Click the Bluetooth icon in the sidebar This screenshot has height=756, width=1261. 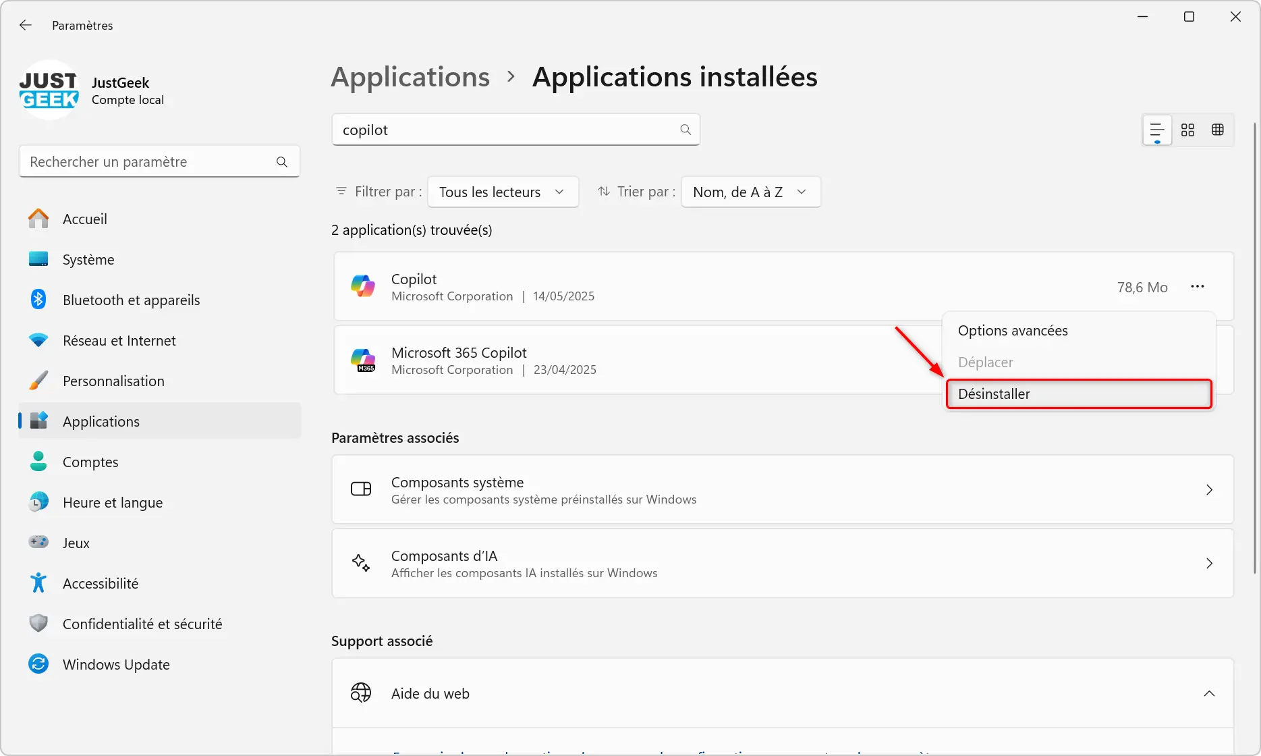(38, 300)
